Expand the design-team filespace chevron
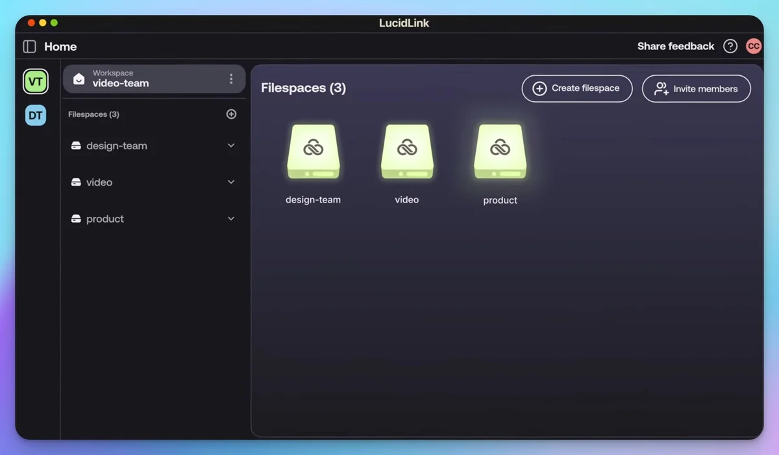This screenshot has width=779, height=455. click(231, 146)
